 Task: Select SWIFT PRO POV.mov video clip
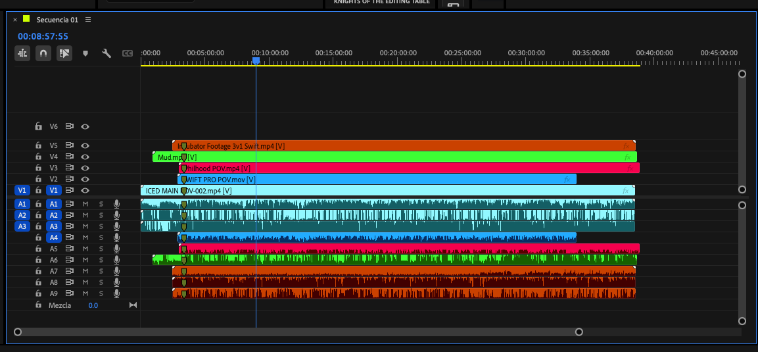click(377, 179)
